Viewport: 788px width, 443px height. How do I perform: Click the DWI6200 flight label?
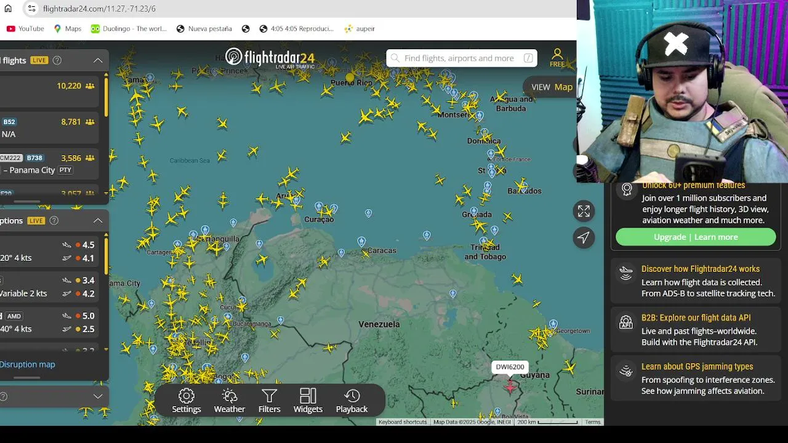(510, 367)
